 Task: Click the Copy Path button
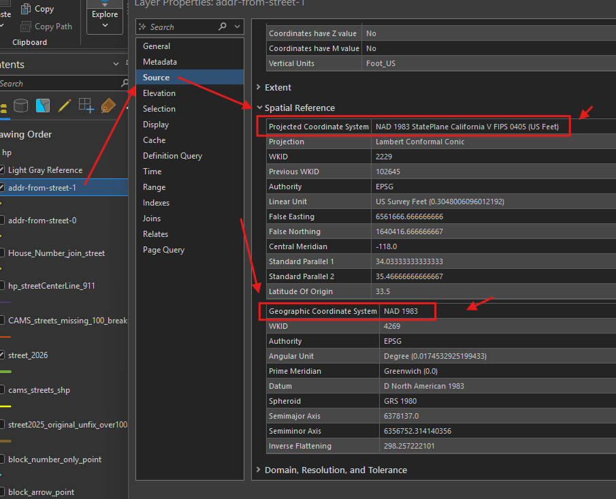(46, 27)
